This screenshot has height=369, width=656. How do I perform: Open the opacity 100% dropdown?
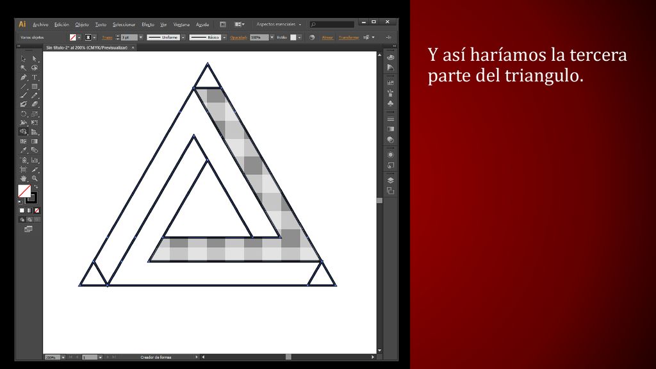click(x=272, y=37)
